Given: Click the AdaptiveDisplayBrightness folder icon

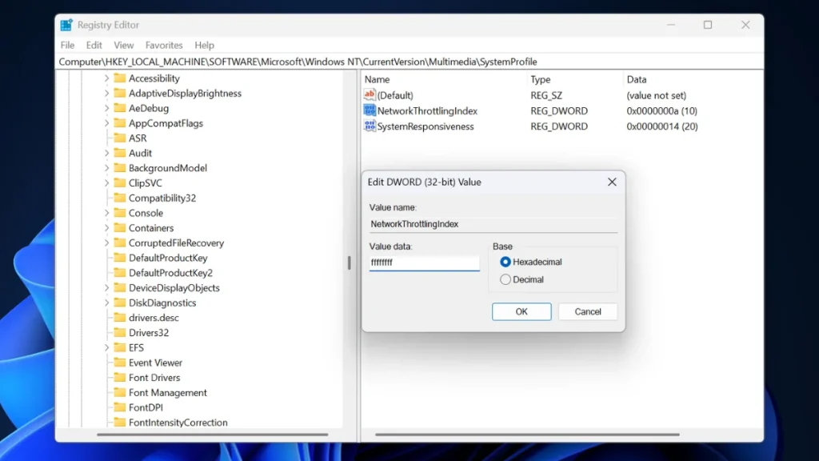Looking at the screenshot, I should (120, 93).
